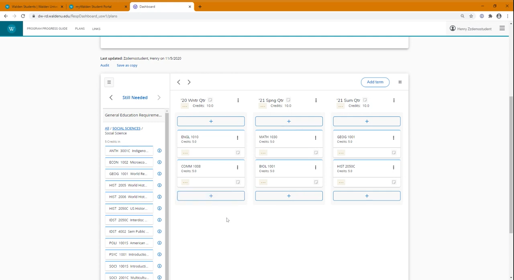Open the PLANS menu item
The height and width of the screenshot is (280, 514).
[x=80, y=28]
